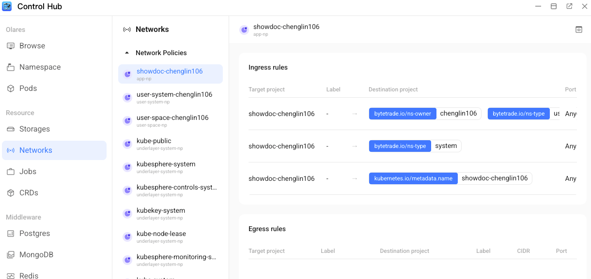Screen dimensions: 591x279
Task: Select the Networks icon in the sidebar
Action: pyautogui.click(x=11, y=150)
